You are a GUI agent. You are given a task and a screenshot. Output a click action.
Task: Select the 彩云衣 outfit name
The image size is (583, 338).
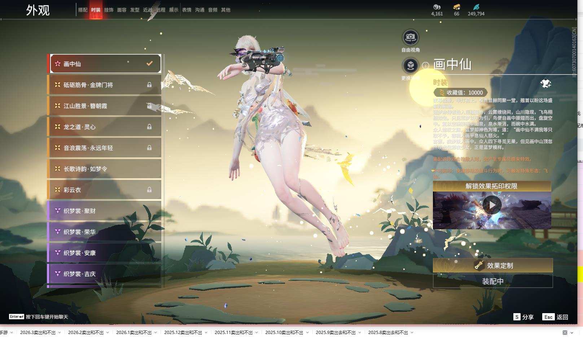[x=72, y=190]
